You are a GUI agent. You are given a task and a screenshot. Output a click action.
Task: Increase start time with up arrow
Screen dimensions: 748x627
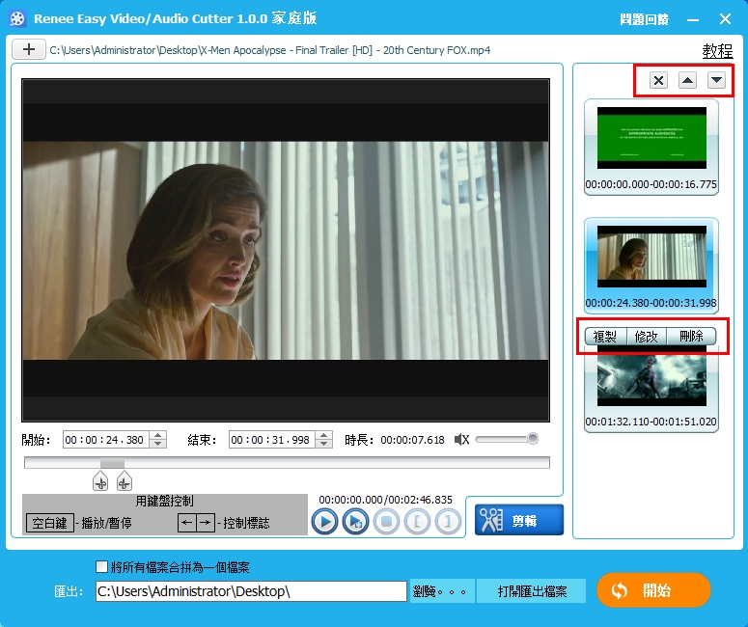coord(158,435)
